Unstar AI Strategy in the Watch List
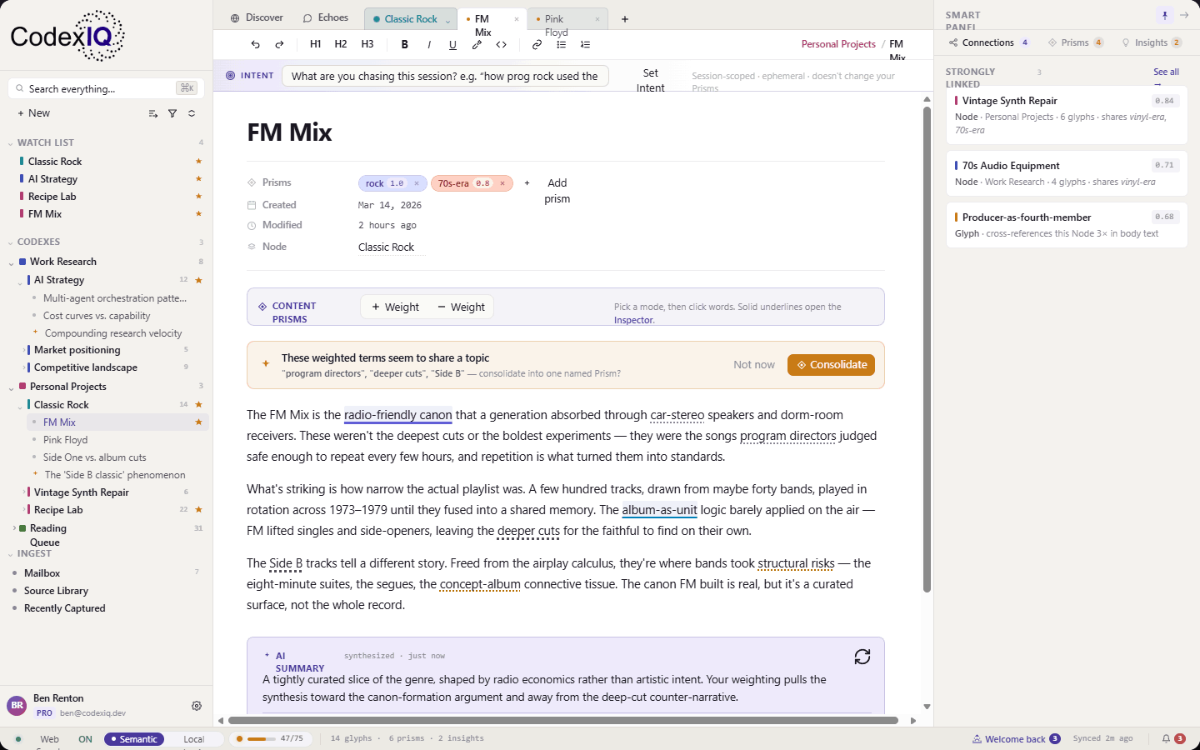Image resolution: width=1200 pixels, height=750 pixels. click(198, 179)
